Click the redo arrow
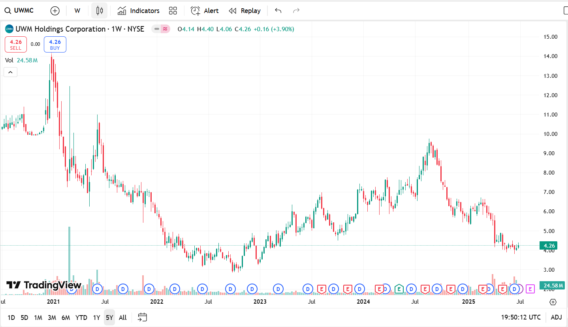Viewport: 568px width, 327px height. (x=296, y=11)
